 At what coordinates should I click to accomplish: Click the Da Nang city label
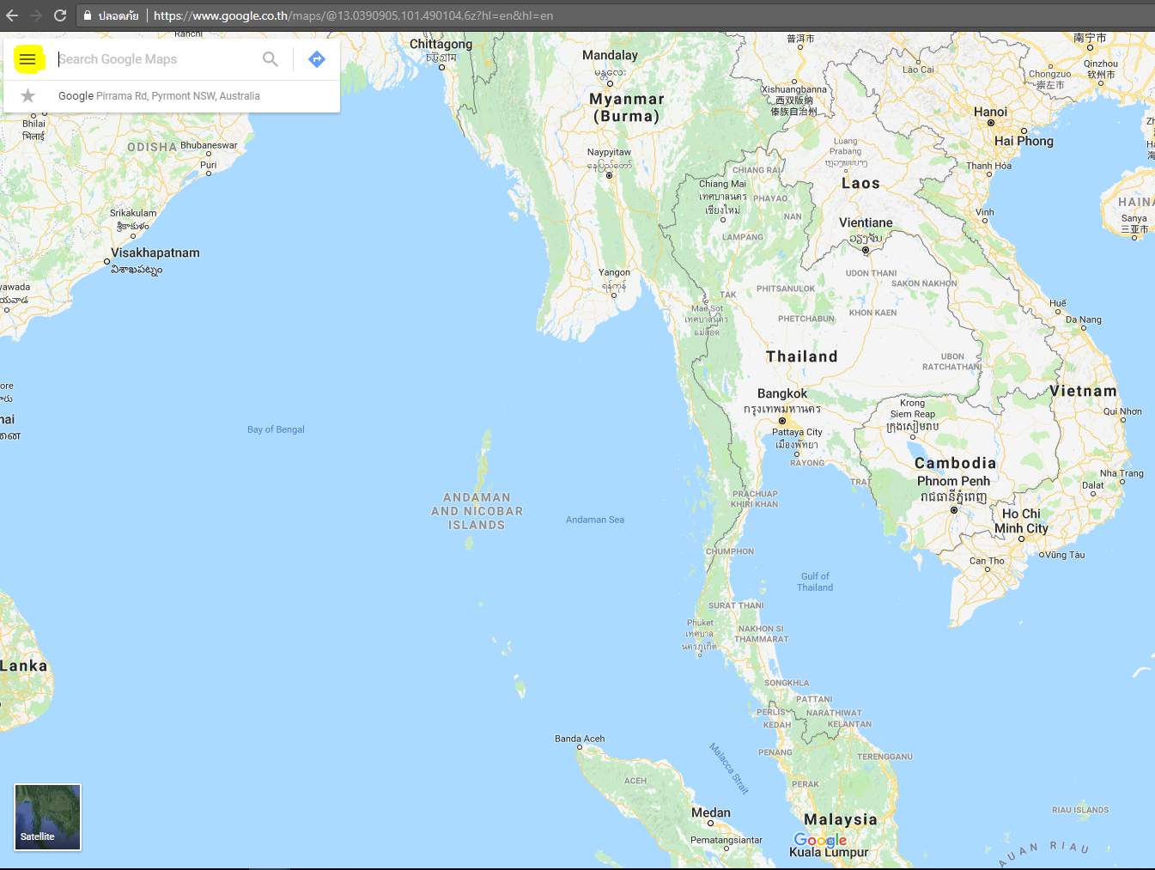(1084, 319)
